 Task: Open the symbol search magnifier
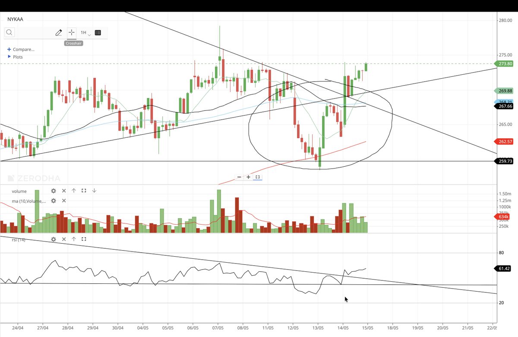[9, 32]
